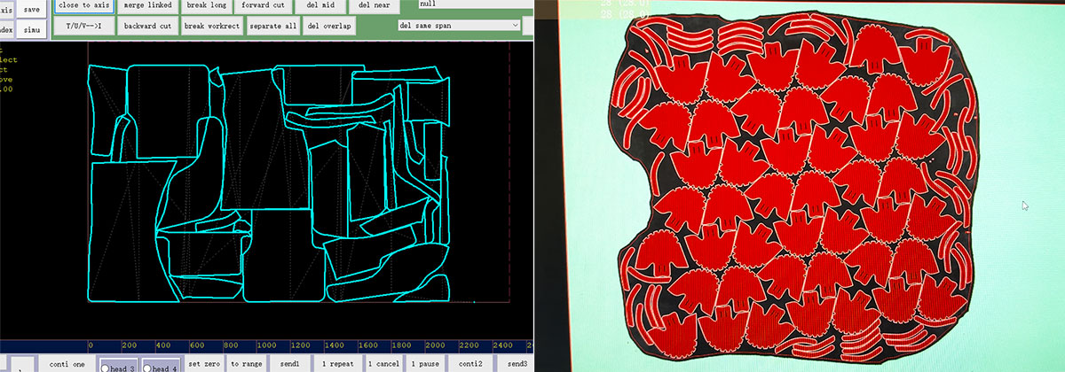Screen dimensions: 1065x372
Task: Click the 'null' text field
Action: click(473, 4)
